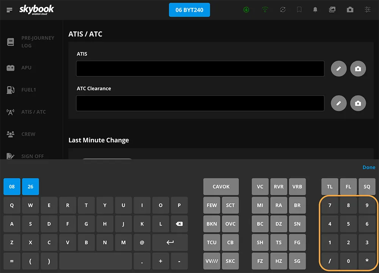
Task: Click the 06 BYT240 flight button
Action: pyautogui.click(x=189, y=10)
